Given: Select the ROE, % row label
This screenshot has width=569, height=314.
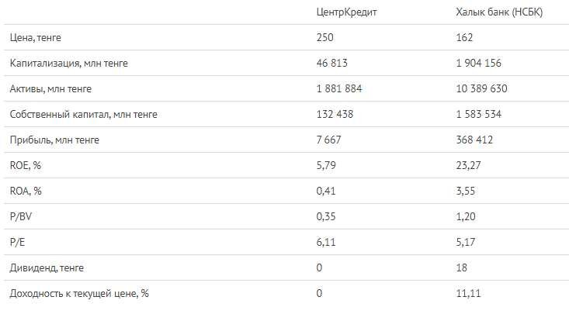Looking at the screenshot, I should click(26, 166).
